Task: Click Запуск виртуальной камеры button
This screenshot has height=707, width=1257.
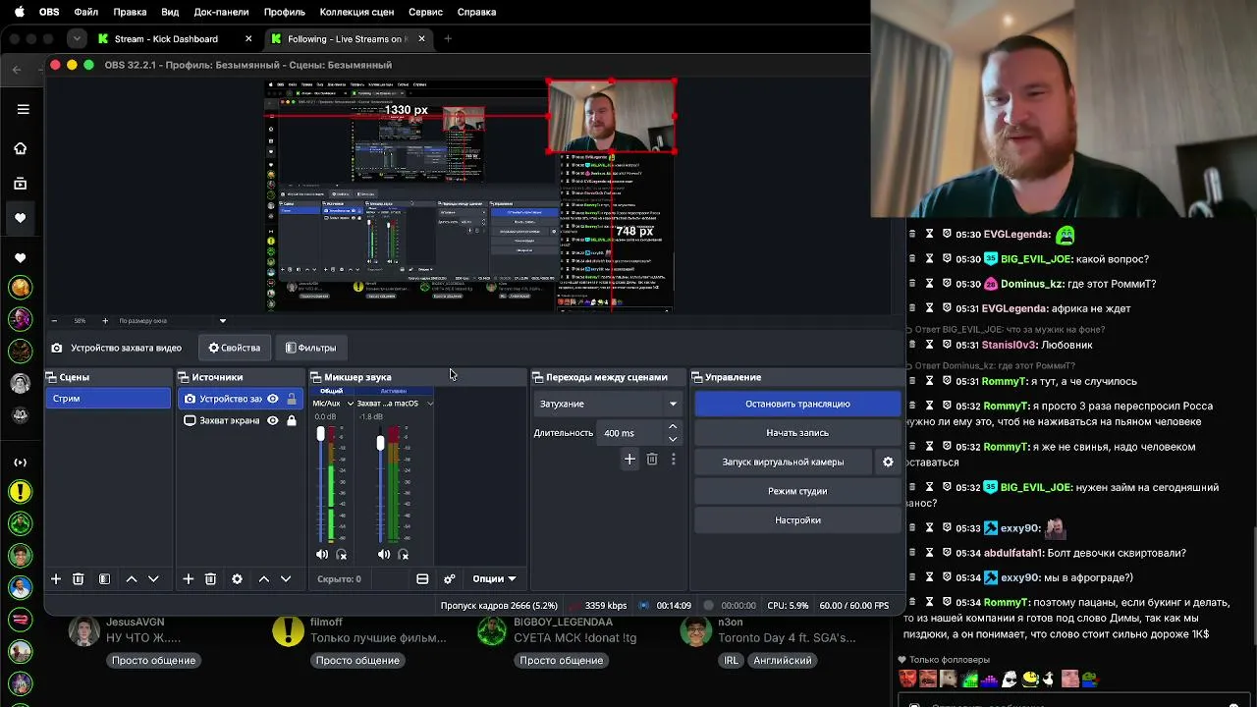Action: [x=783, y=462]
